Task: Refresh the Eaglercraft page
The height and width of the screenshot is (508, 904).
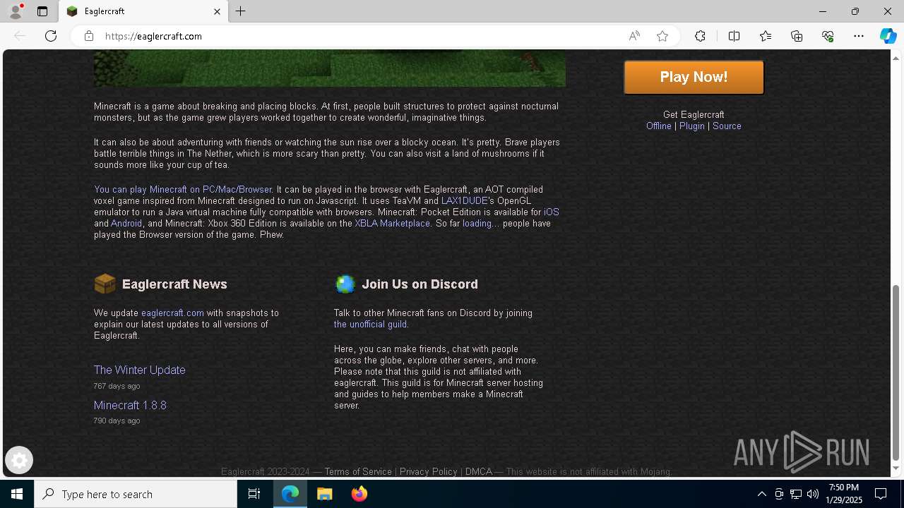Action: 51,36
